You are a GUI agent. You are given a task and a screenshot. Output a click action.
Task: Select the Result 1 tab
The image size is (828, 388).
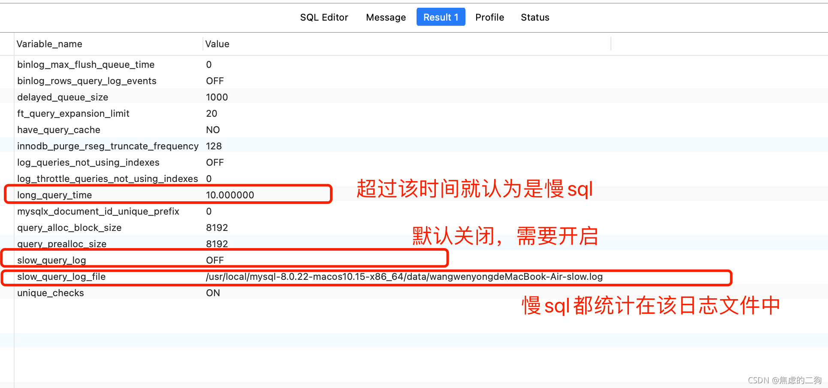pos(441,17)
